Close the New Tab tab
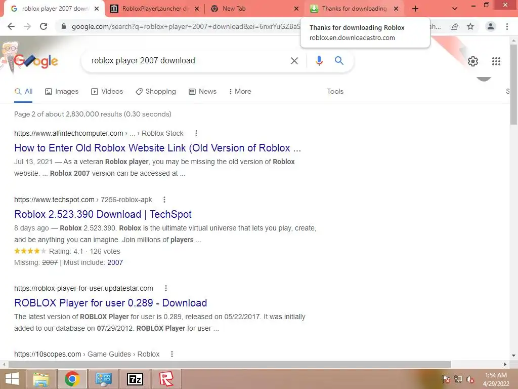This screenshot has width=518, height=389. (x=296, y=9)
